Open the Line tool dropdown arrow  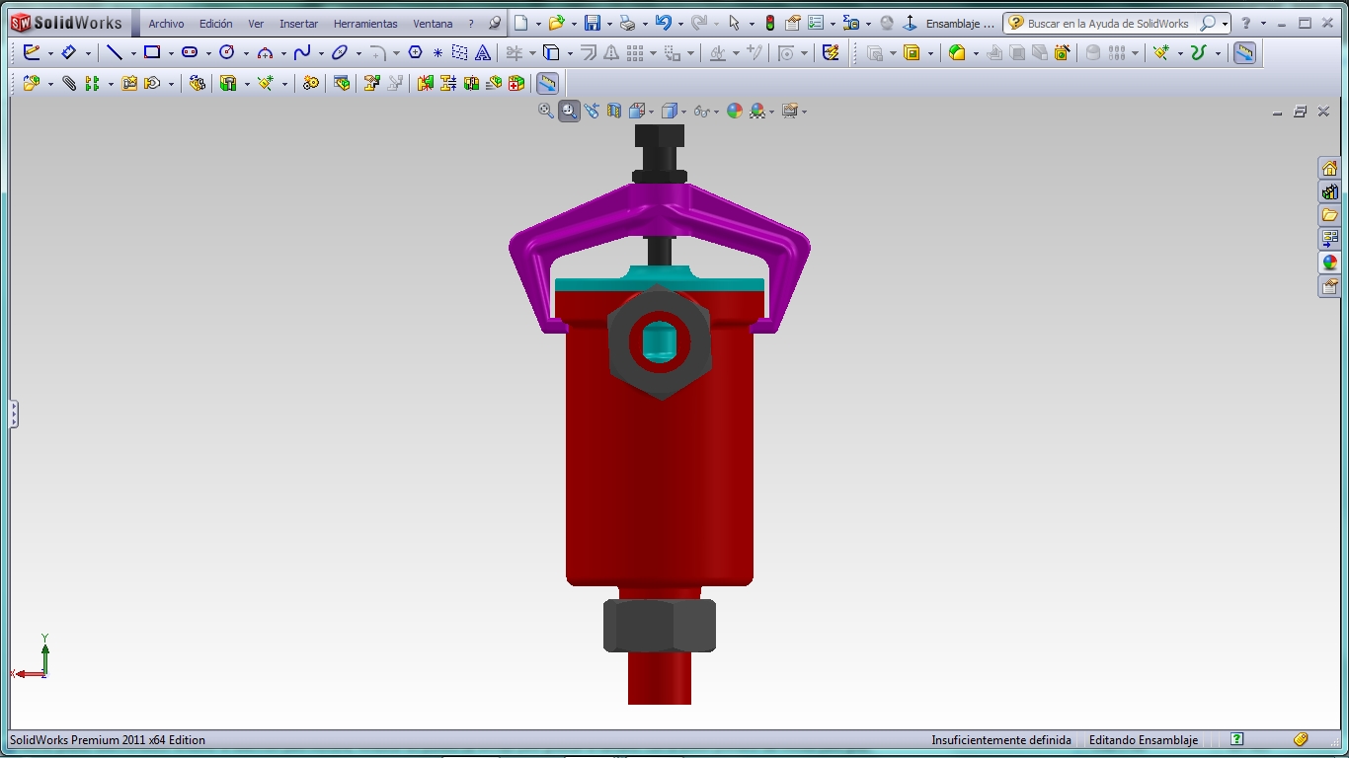pos(133,53)
